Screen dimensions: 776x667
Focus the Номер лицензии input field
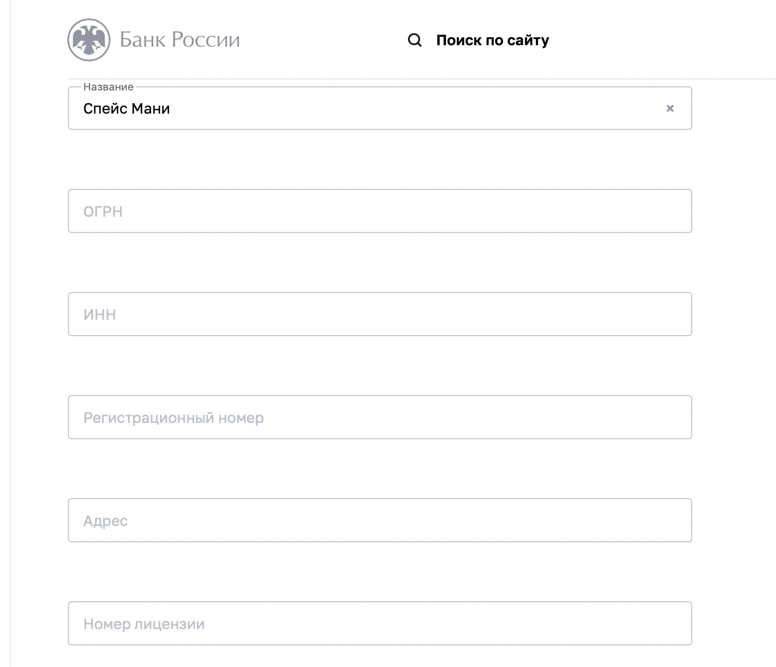380,623
